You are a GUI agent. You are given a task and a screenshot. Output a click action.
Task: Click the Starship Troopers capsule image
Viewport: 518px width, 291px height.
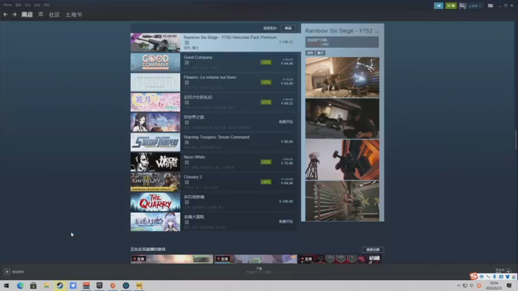[x=155, y=142]
